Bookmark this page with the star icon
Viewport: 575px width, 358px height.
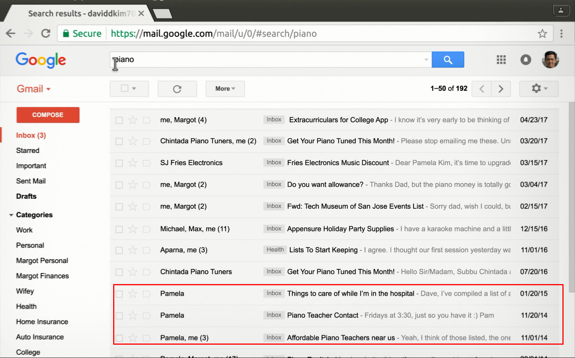pyautogui.click(x=542, y=34)
